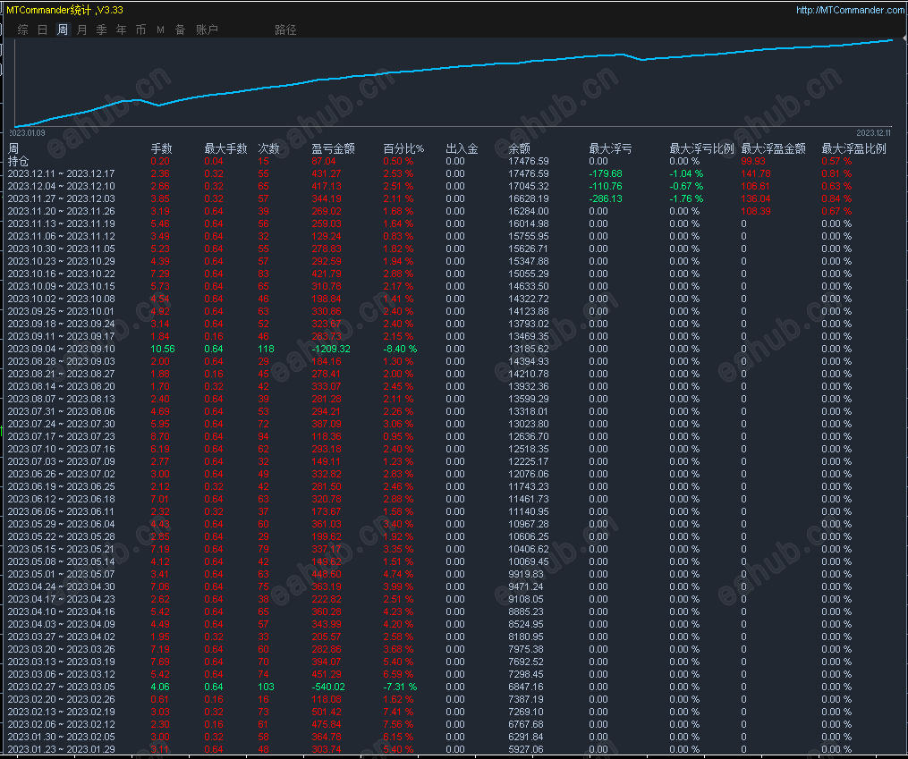The height and width of the screenshot is (759, 908).
Task: Switch to the 综 summary tab
Action: [x=23, y=30]
